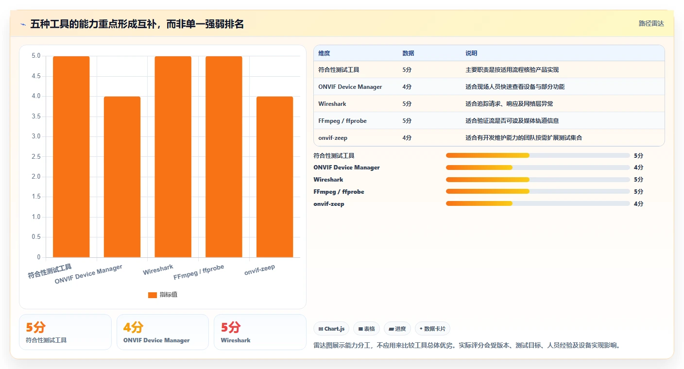684x369 pixels.
Task: Click the 4分 score in ONVIF Device Manager table row
Action: 407,87
